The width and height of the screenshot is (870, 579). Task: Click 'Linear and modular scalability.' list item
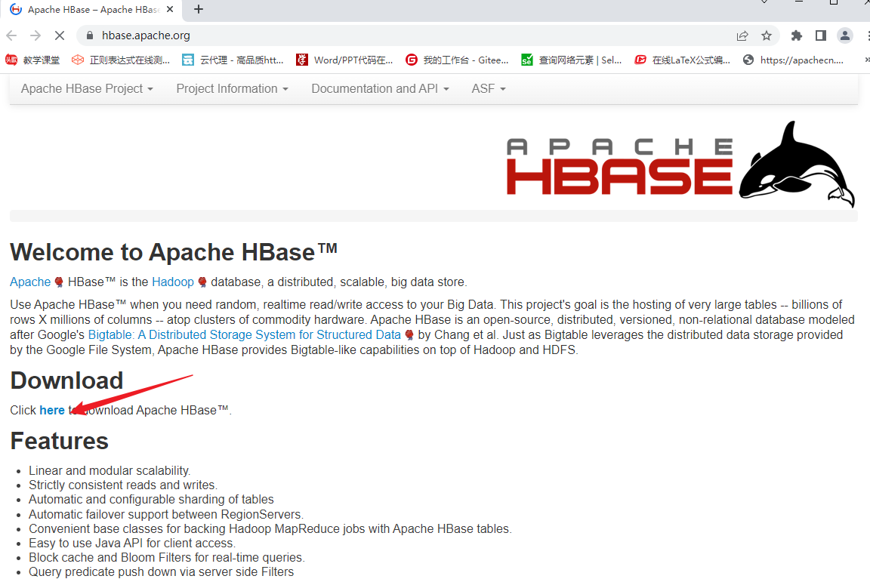tap(110, 471)
